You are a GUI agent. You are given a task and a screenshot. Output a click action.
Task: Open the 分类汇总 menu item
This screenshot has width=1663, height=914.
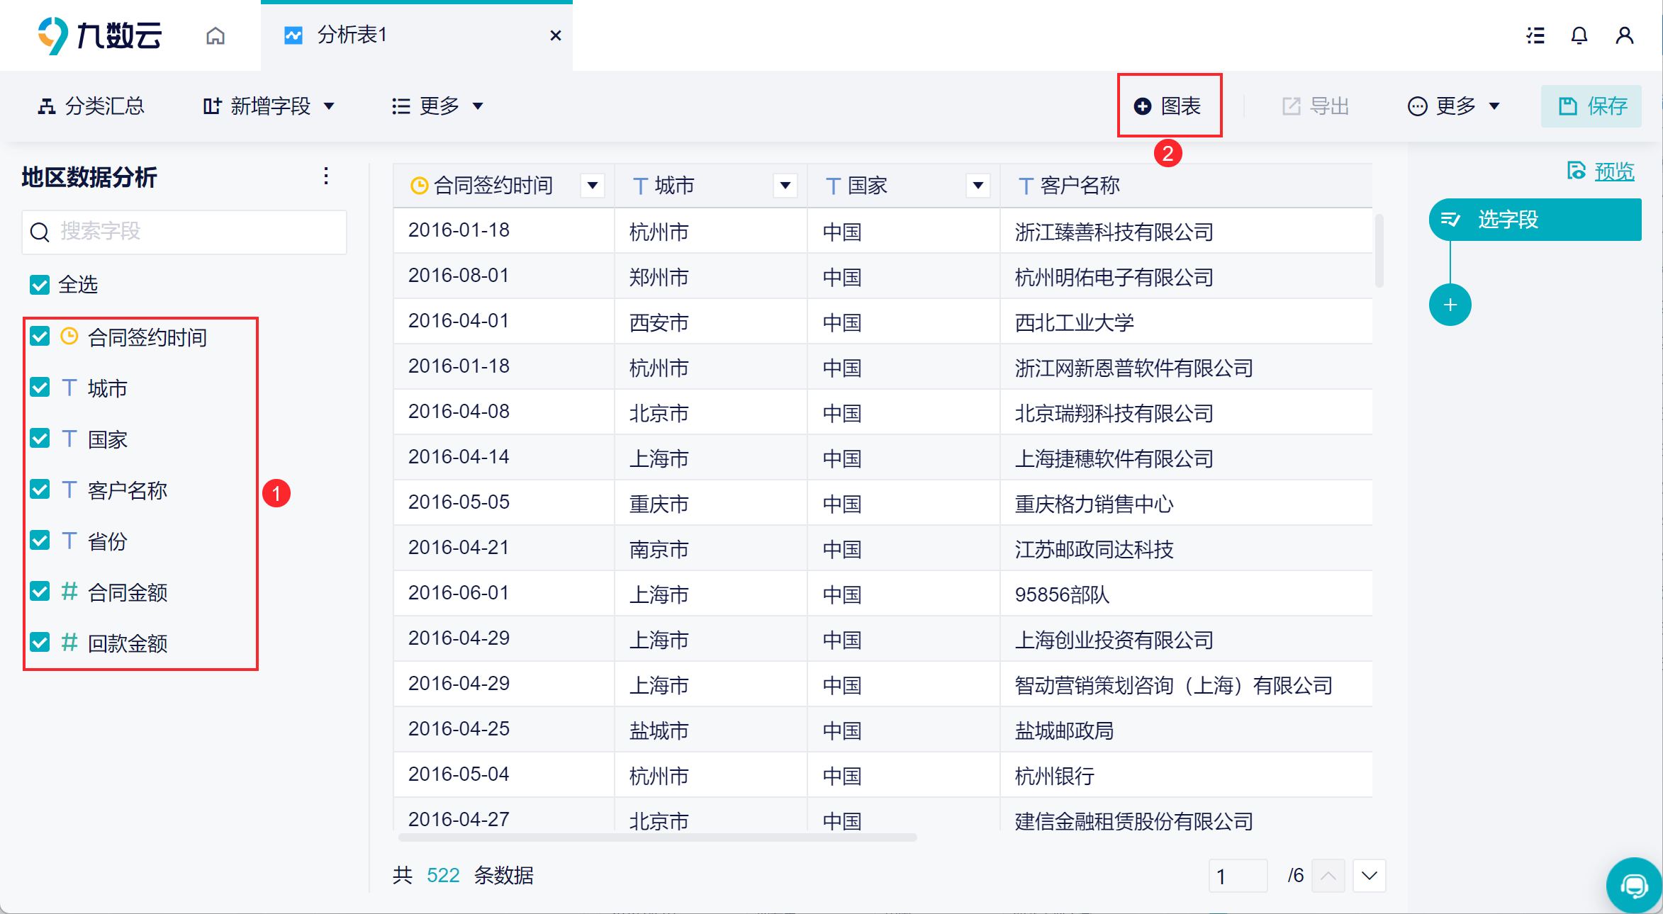point(91,106)
